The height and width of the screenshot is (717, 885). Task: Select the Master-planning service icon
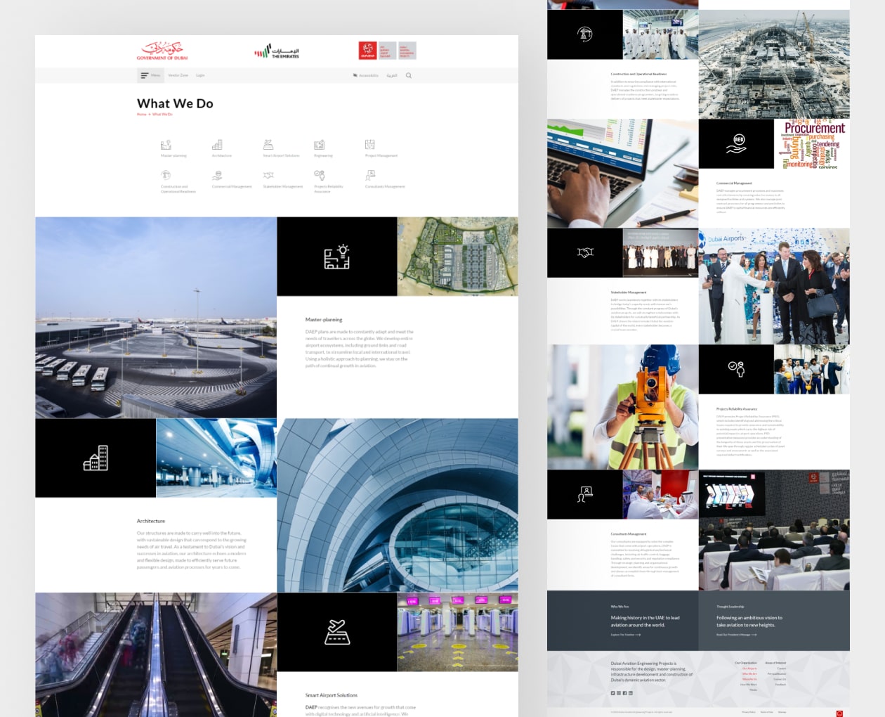tap(166, 145)
